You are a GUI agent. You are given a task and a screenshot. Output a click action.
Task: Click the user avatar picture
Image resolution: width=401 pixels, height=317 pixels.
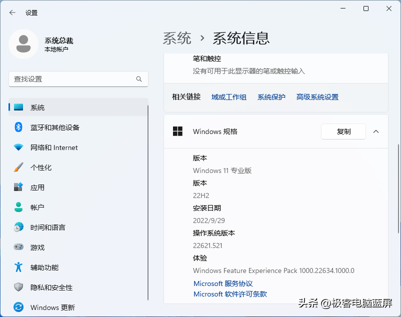23,44
